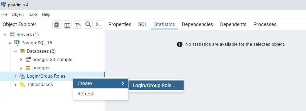Click the Databases stack icon
The image size is (306, 111).
(x=23, y=51)
